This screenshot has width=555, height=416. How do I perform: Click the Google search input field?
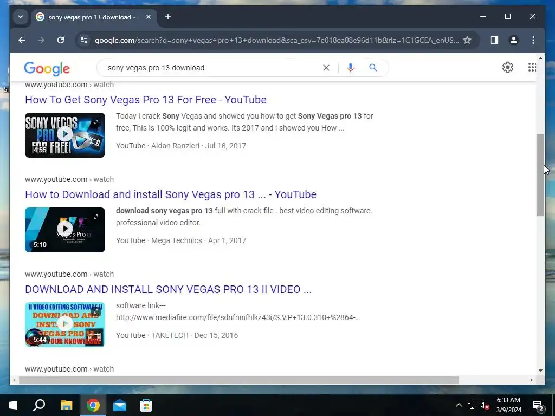click(212, 68)
